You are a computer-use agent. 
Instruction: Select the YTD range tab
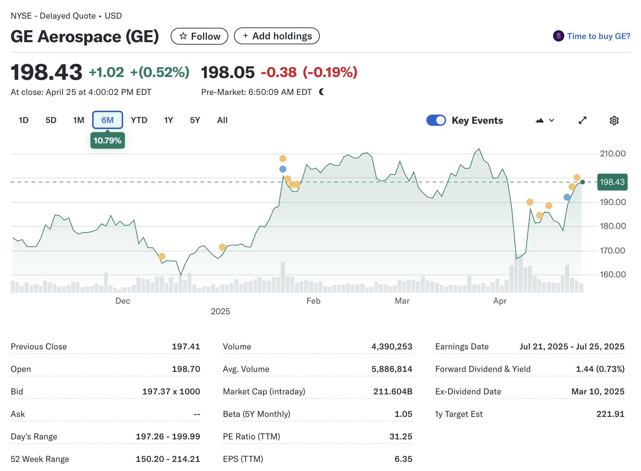(139, 120)
